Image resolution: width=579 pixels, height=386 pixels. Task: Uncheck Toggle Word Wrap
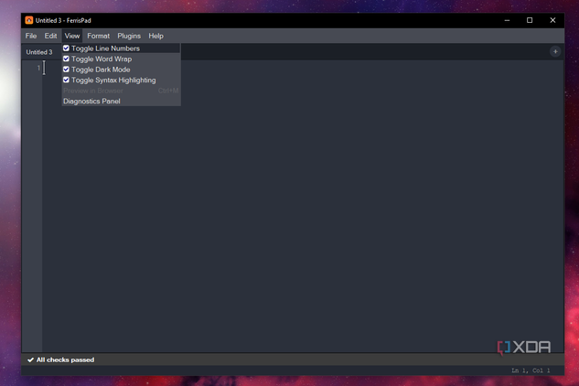coord(121,59)
